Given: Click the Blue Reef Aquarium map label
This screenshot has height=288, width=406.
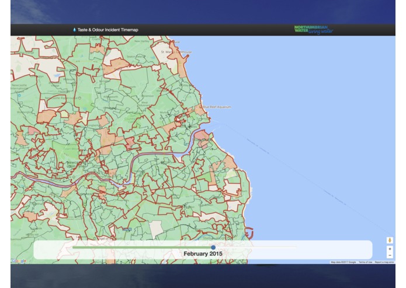Looking at the screenshot, I should (217, 107).
